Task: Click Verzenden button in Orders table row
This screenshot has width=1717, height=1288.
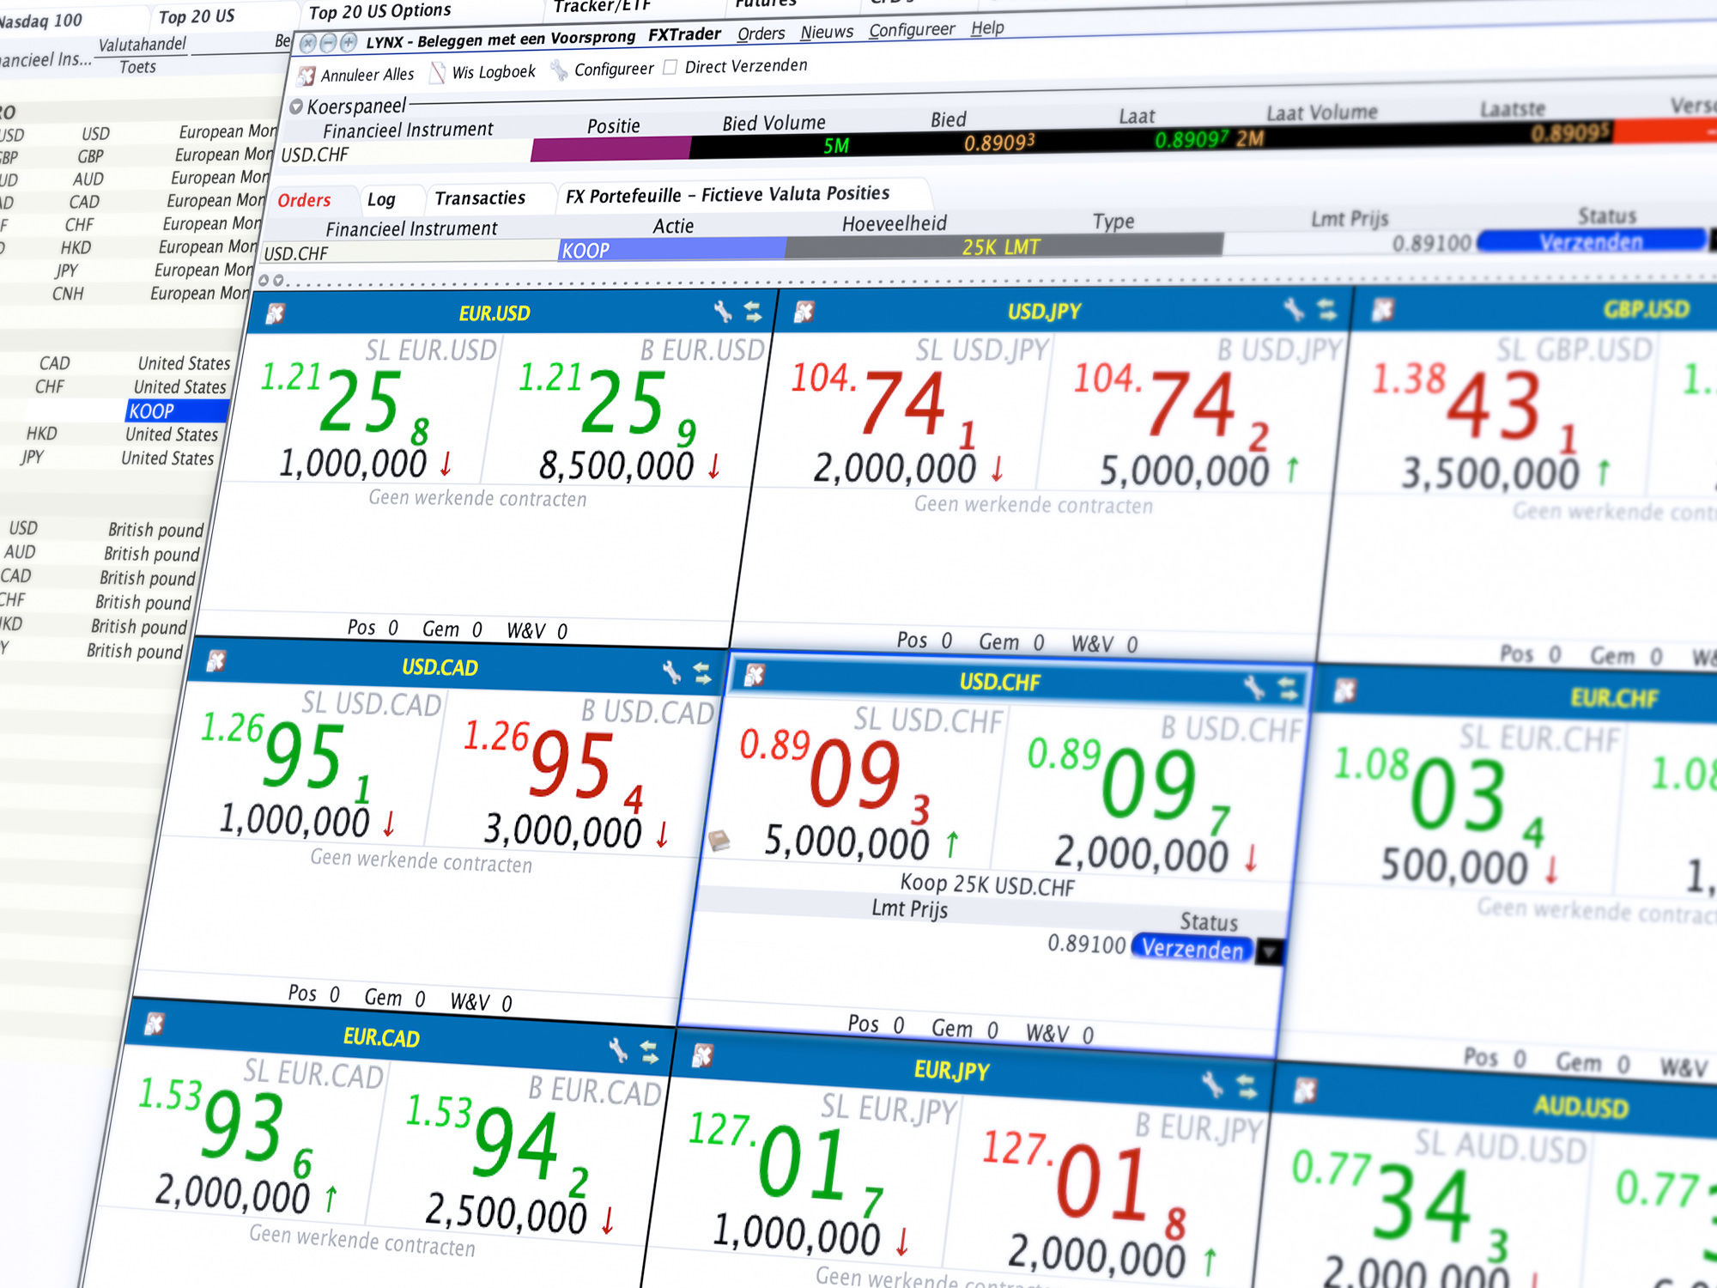Action: [1591, 242]
